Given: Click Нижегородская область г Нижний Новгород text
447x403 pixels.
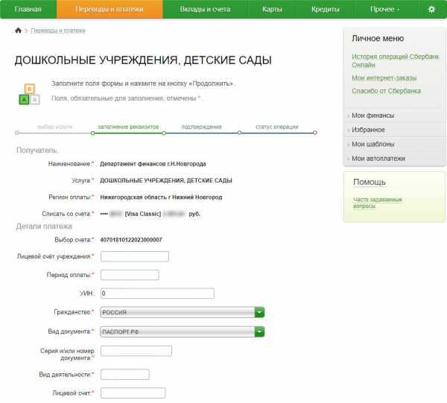Looking at the screenshot, I should coord(161,197).
